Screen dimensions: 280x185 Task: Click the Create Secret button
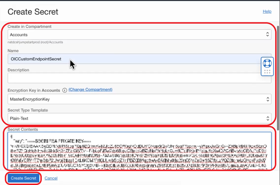tap(23, 178)
